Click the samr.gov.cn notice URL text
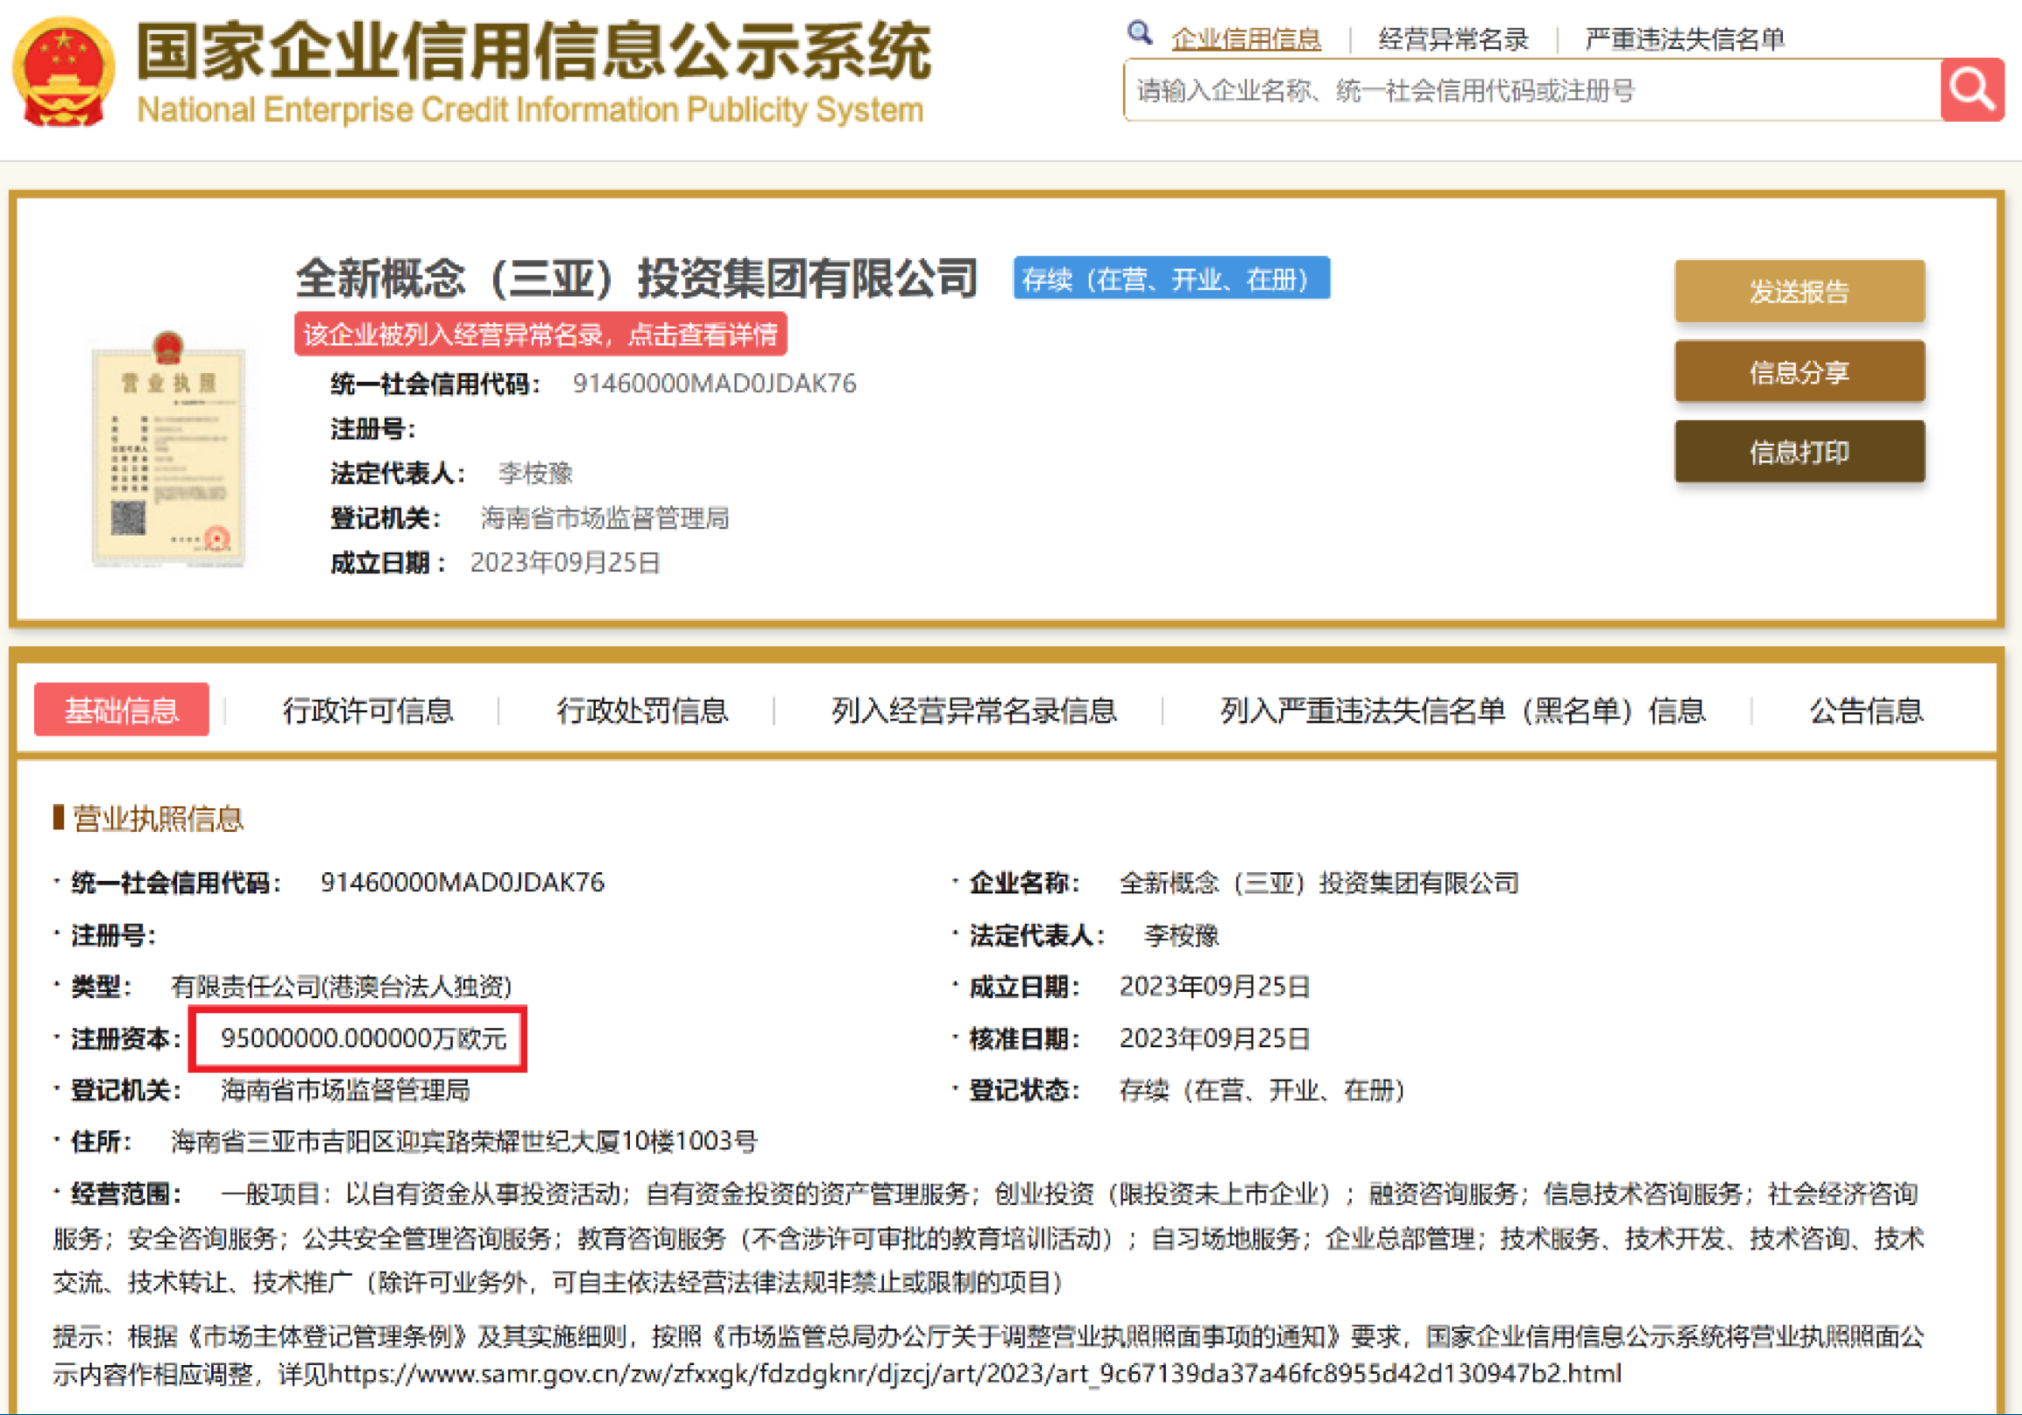This screenshot has height=1415, width=2022. pyautogui.click(x=974, y=1374)
